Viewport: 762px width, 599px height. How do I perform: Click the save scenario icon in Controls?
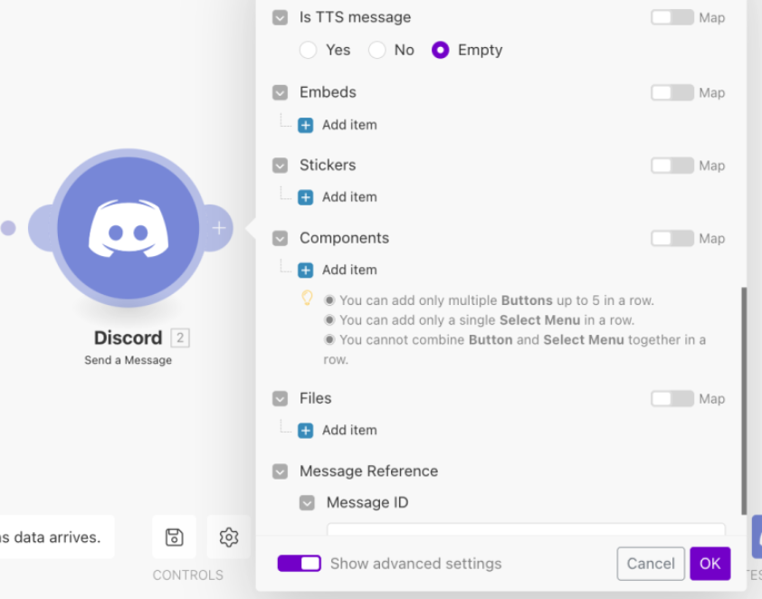coord(174,537)
